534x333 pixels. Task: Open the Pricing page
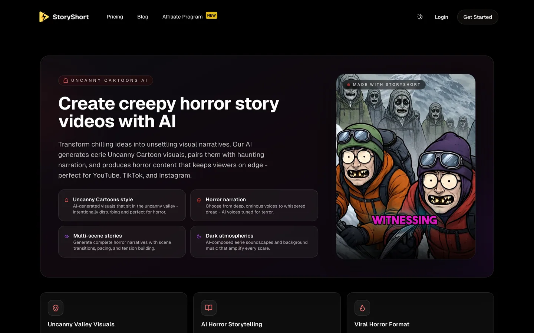coord(115,17)
